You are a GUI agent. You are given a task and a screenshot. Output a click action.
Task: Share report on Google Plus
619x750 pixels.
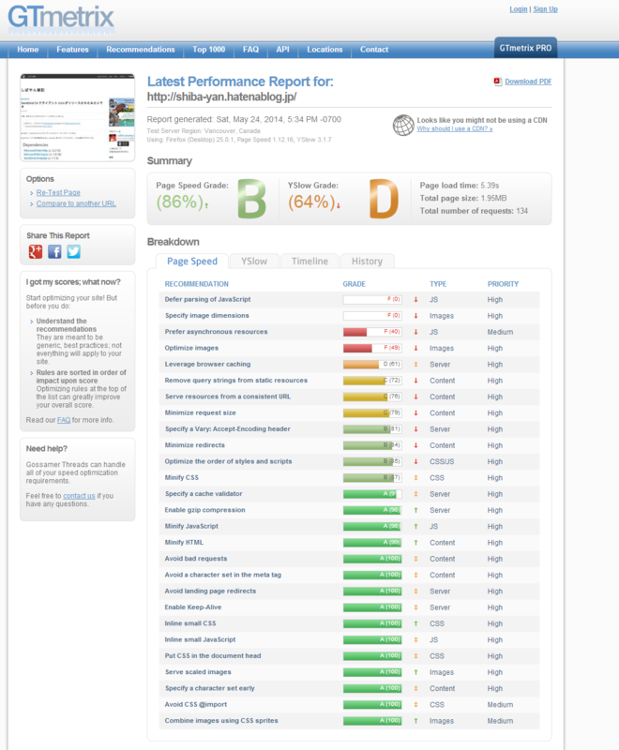point(36,251)
